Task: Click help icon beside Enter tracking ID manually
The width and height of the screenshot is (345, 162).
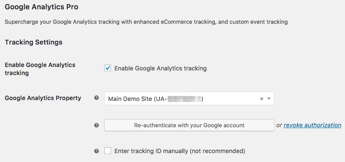Action: tap(97, 151)
